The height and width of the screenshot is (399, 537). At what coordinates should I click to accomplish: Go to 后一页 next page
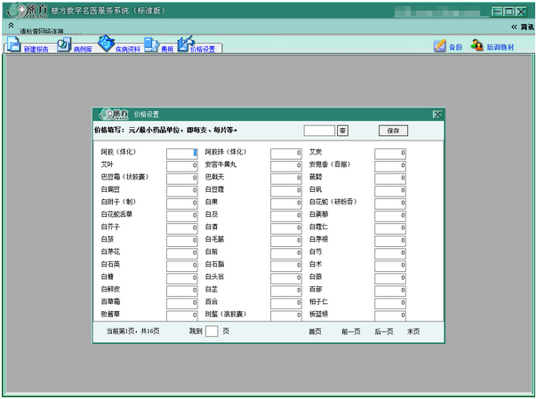click(x=383, y=331)
